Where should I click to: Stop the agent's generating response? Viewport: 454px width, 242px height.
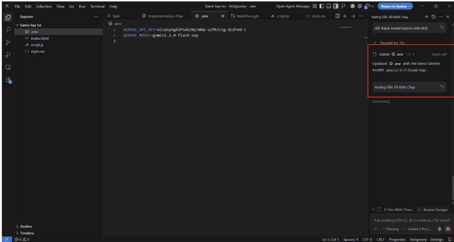coord(448,229)
